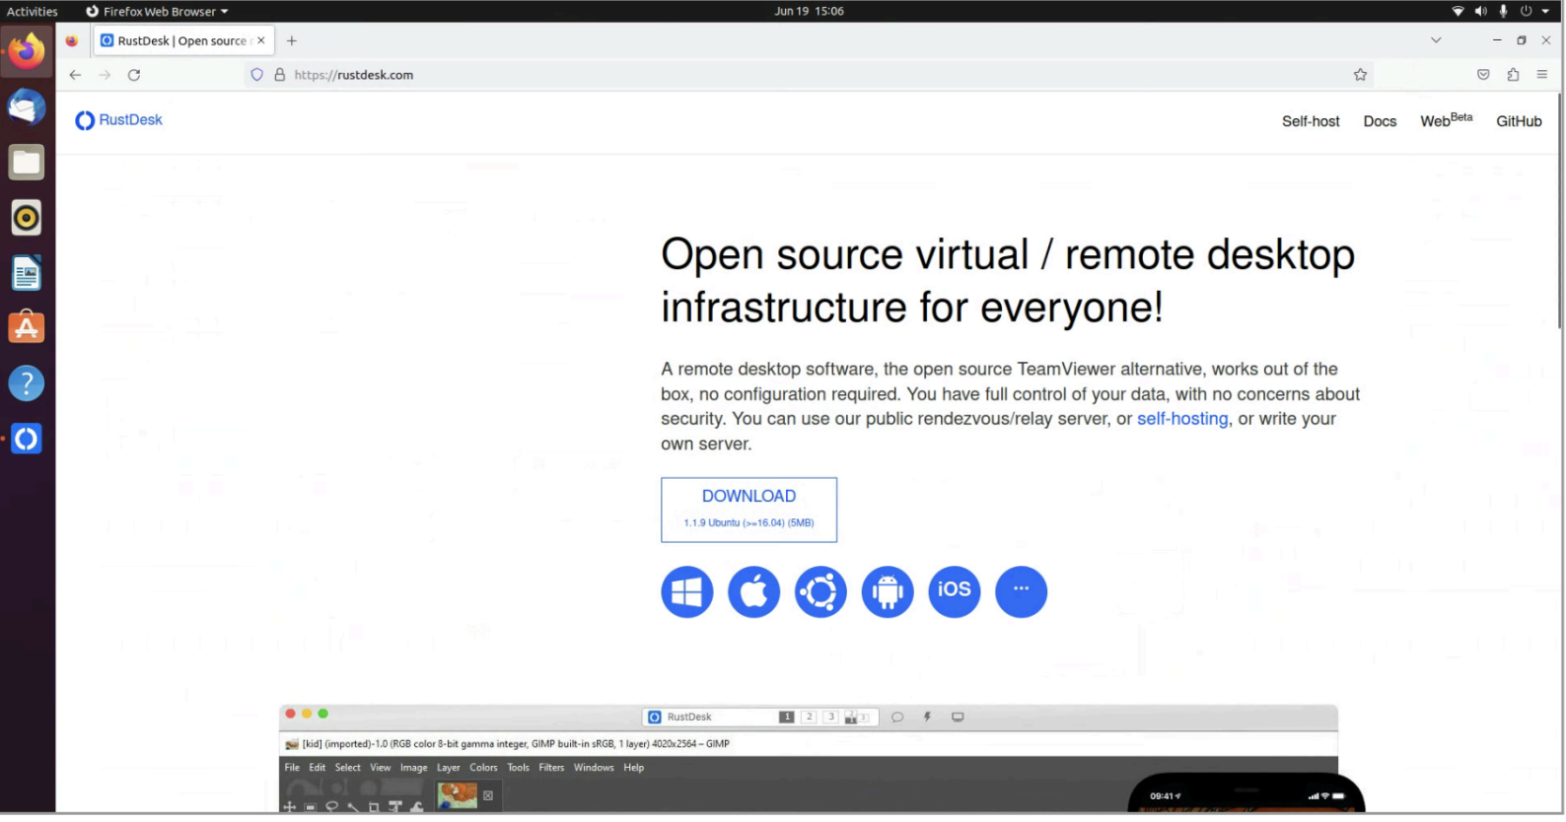Reload the current page
The image size is (1566, 822).
(134, 75)
